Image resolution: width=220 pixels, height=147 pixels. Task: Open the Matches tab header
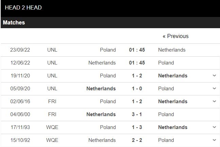tap(14, 23)
